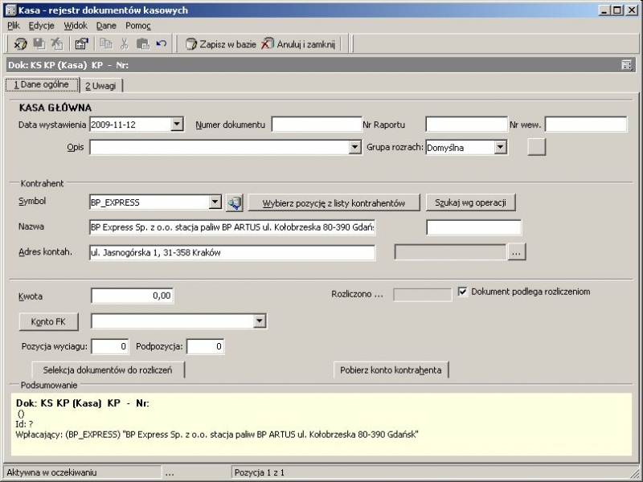
Task: Click the ellipsis browse button by address
Action: click(516, 252)
